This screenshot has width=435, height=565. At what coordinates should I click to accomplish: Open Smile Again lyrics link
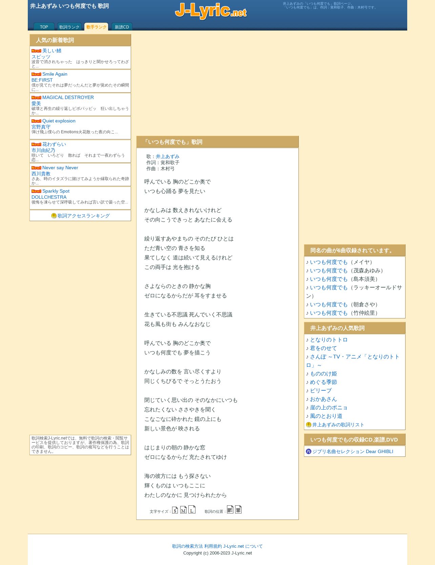tap(55, 74)
